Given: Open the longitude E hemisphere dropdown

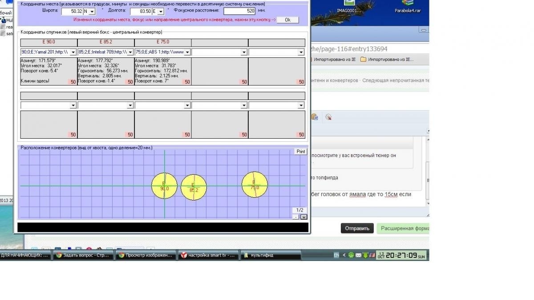Looking at the screenshot, I should tap(161, 12).
